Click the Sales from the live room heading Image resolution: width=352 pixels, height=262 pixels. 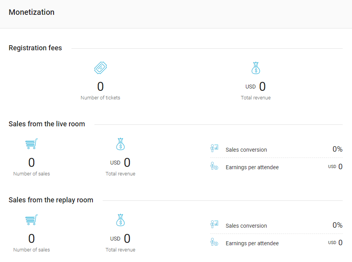tap(47, 124)
